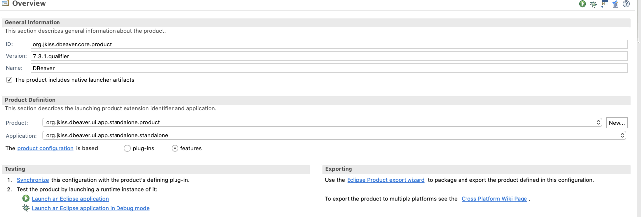The height and width of the screenshot is (217, 641).
Task: Click the Name field containing DBeaver
Action: (328, 68)
